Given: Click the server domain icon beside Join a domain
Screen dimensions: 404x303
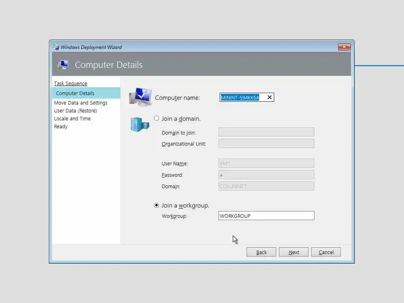Looking at the screenshot, I should [x=140, y=124].
